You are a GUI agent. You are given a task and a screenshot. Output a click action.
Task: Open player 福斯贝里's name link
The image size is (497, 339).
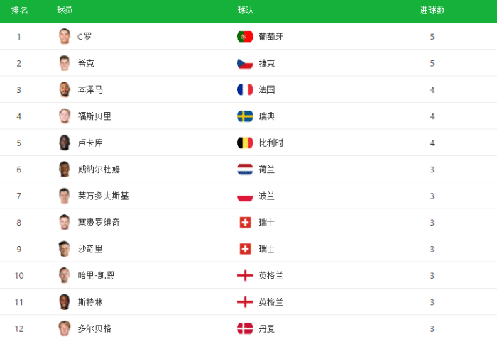point(94,116)
